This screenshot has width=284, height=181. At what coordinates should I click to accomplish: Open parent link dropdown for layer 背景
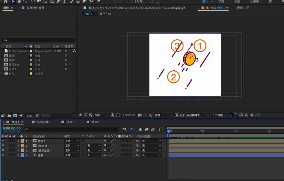pyautogui.click(x=151, y=155)
